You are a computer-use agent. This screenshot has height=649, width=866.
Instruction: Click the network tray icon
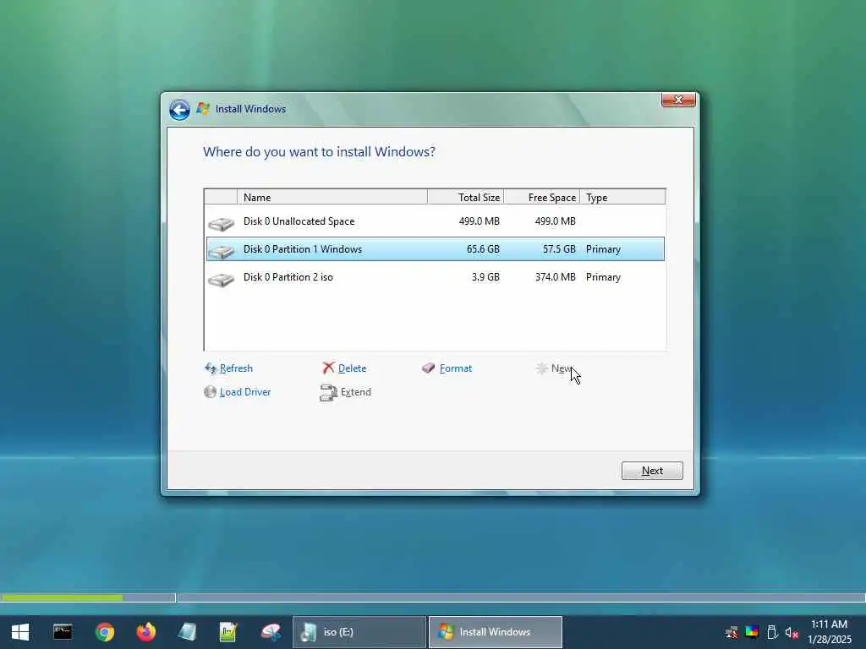coord(732,632)
